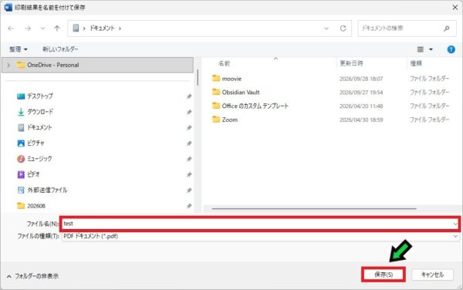Select the moovie folder
463x290 pixels.
[231, 79]
